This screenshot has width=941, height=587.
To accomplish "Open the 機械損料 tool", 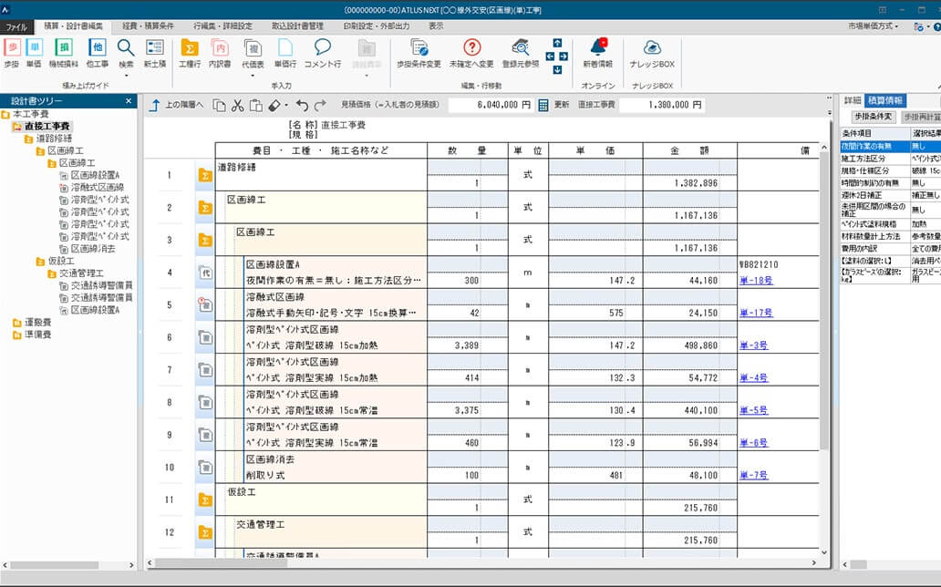I will [63, 53].
